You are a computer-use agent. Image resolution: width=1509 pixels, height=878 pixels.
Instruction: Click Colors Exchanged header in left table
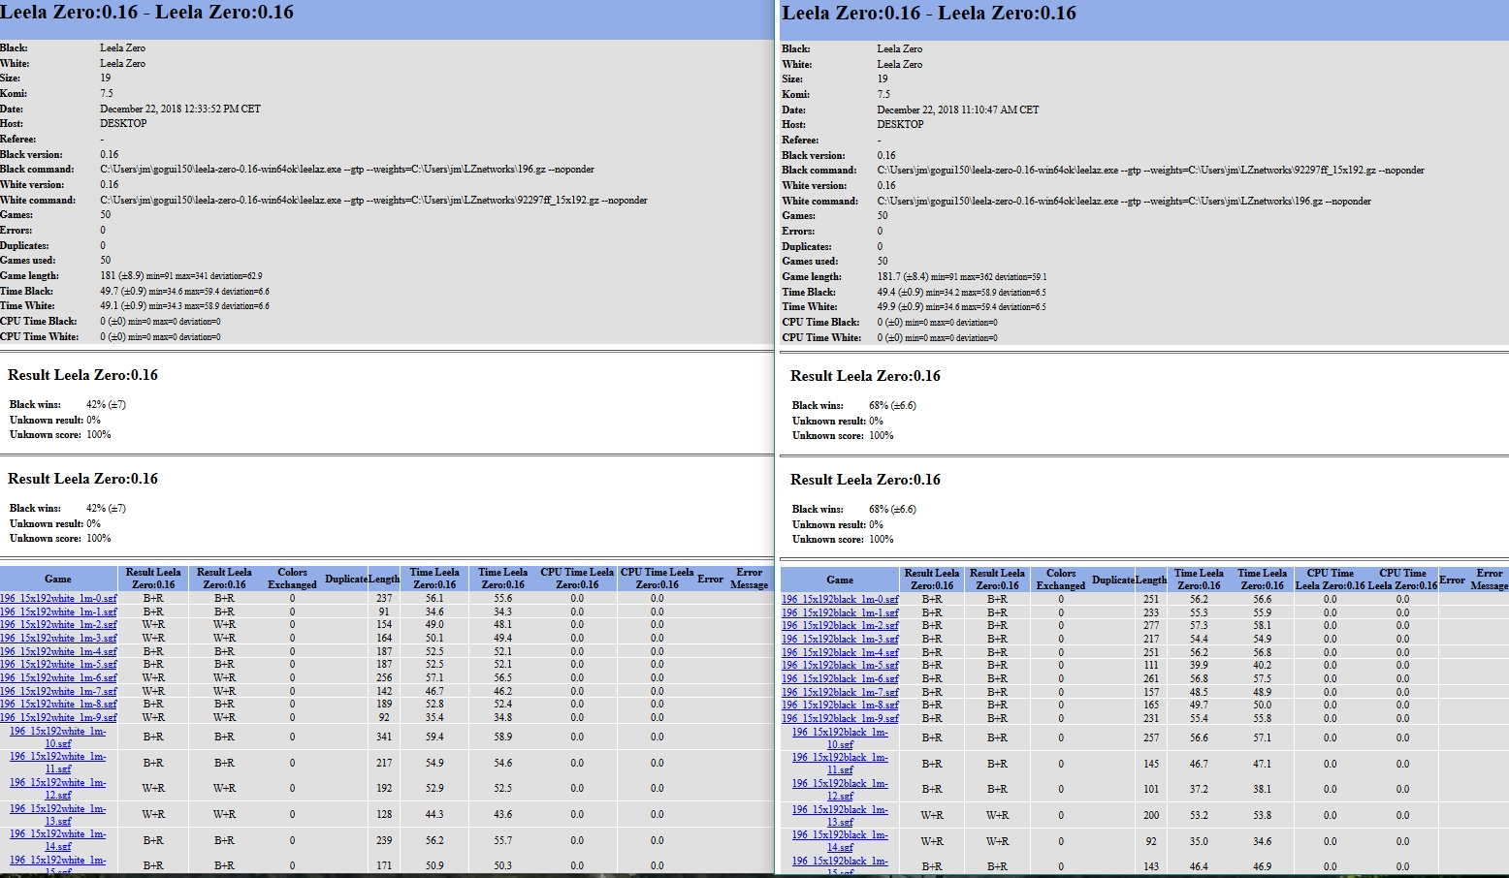pos(292,579)
